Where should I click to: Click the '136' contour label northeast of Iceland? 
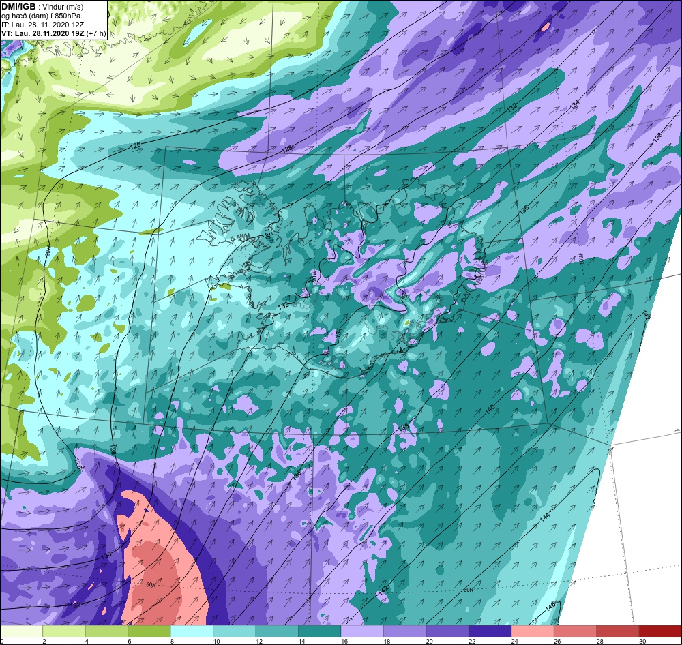coord(524,209)
